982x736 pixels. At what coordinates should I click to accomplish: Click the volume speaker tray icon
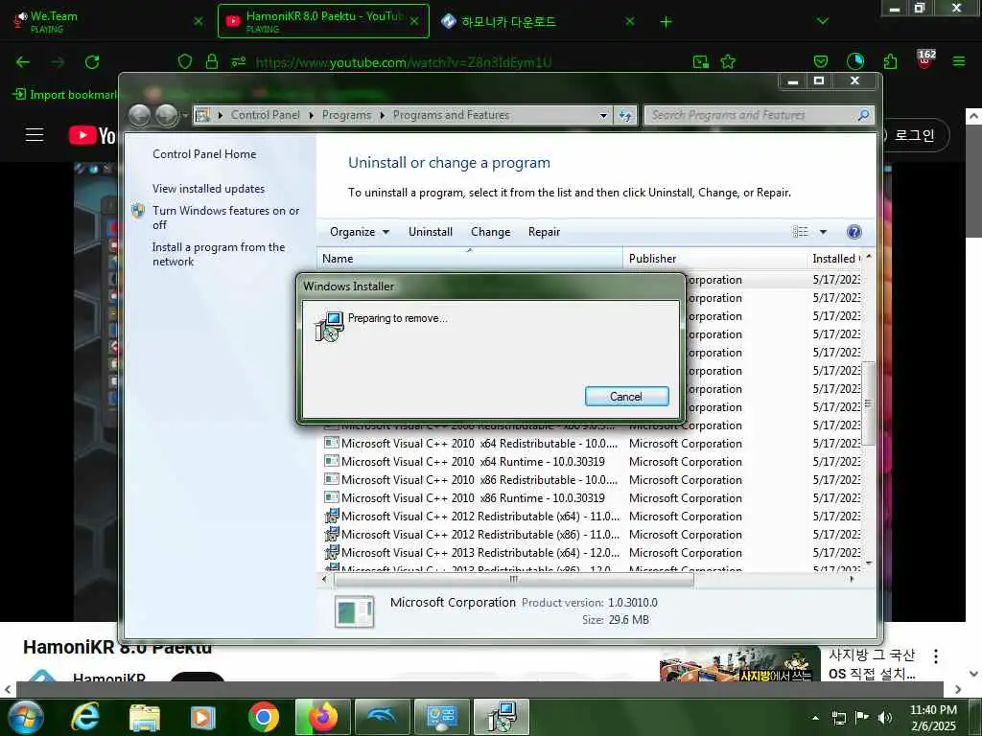(x=885, y=717)
